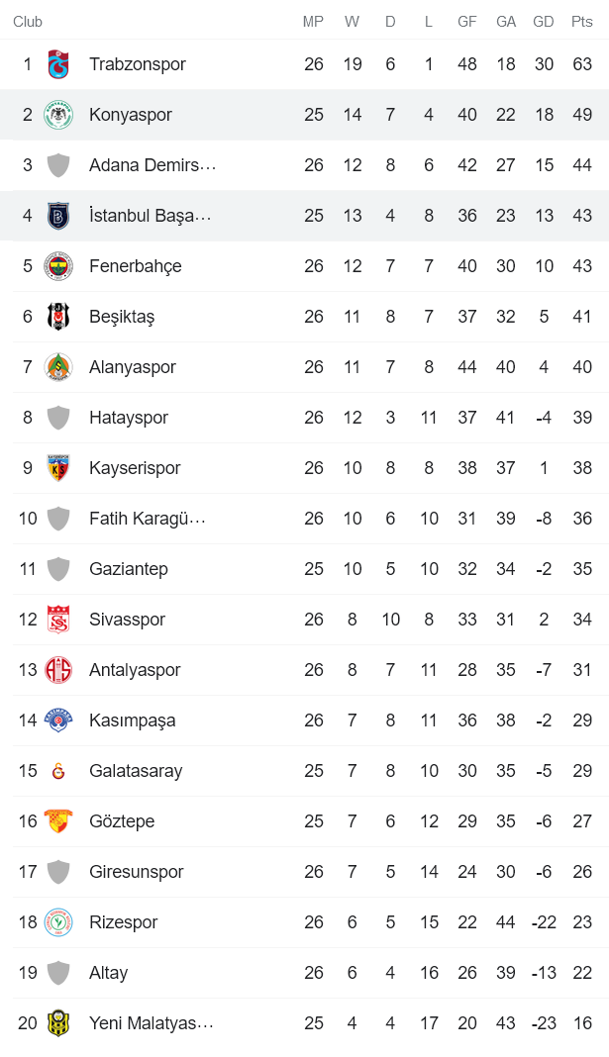This screenshot has width=609, height=1057.
Task: Click the Kayserispor club badge
Action: [x=59, y=467]
